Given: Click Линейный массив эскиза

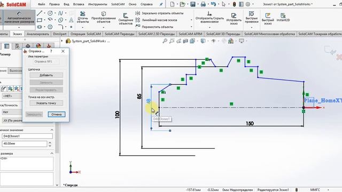Looking at the screenshot, I should (x=156, y=20).
